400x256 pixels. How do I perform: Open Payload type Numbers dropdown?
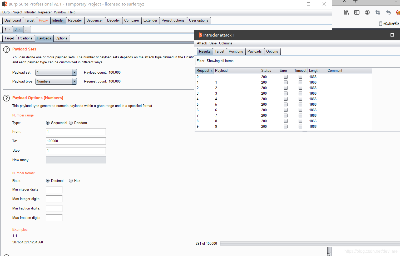(56, 81)
